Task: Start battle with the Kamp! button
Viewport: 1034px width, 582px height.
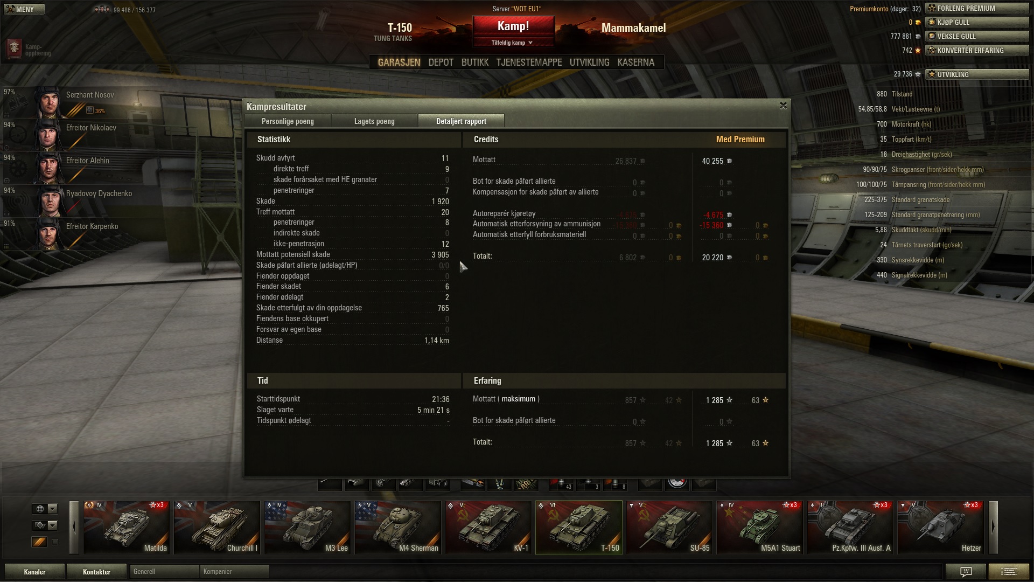Action: click(513, 26)
